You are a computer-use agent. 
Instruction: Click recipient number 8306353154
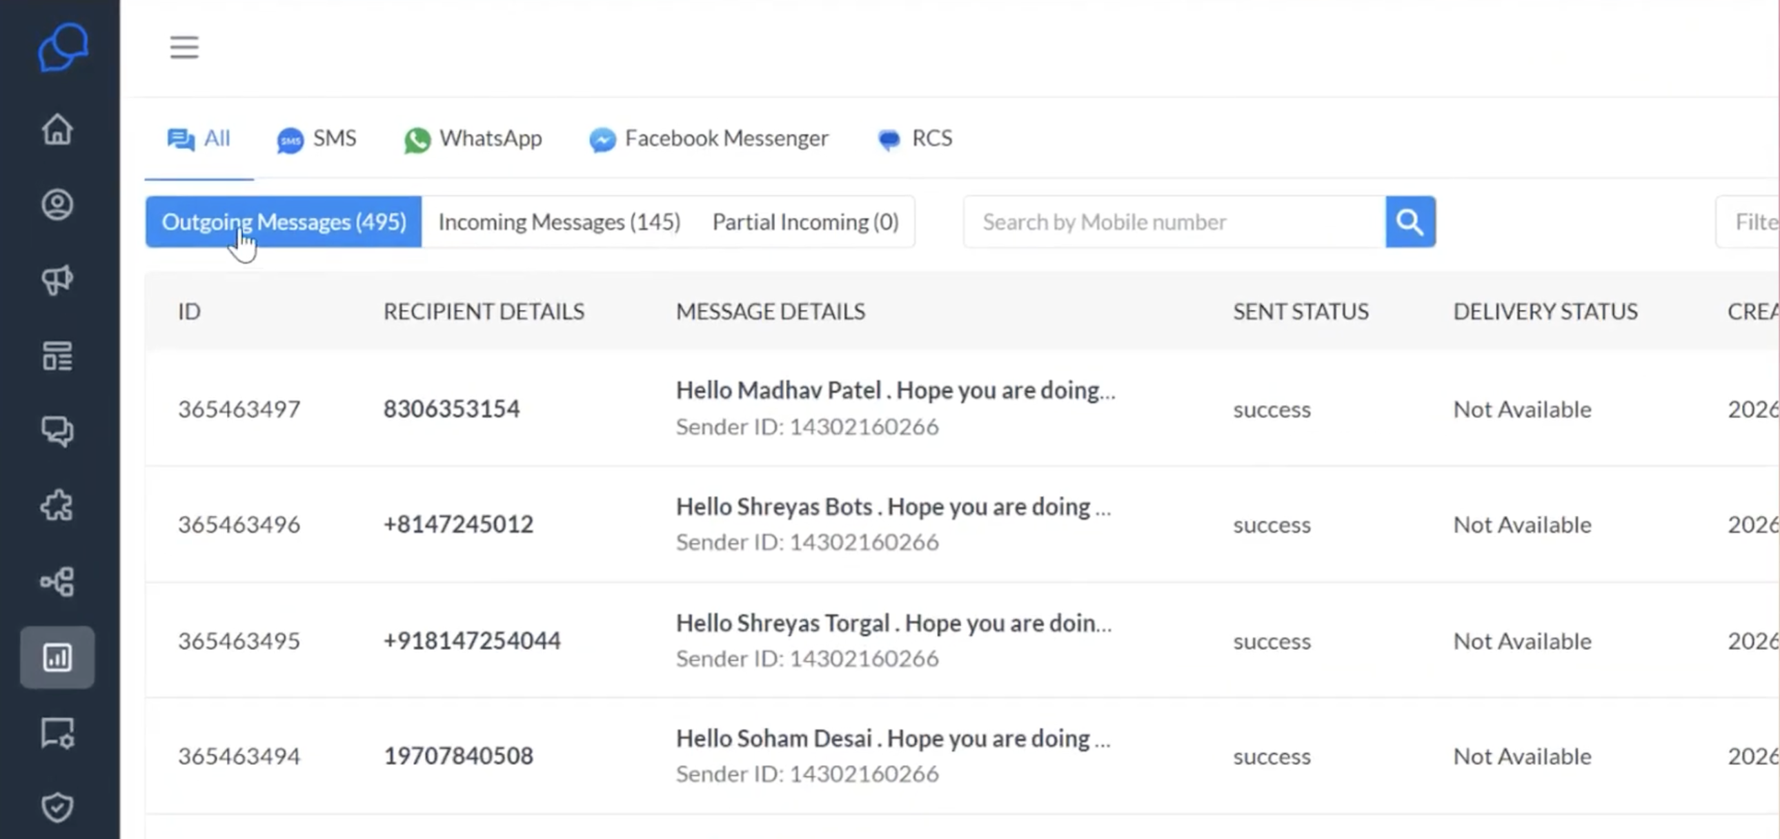(x=451, y=409)
